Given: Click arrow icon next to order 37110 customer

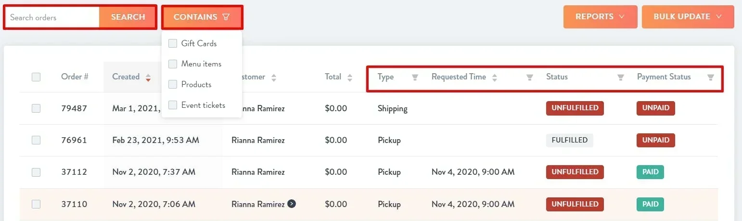Looking at the screenshot, I should pyautogui.click(x=291, y=204).
